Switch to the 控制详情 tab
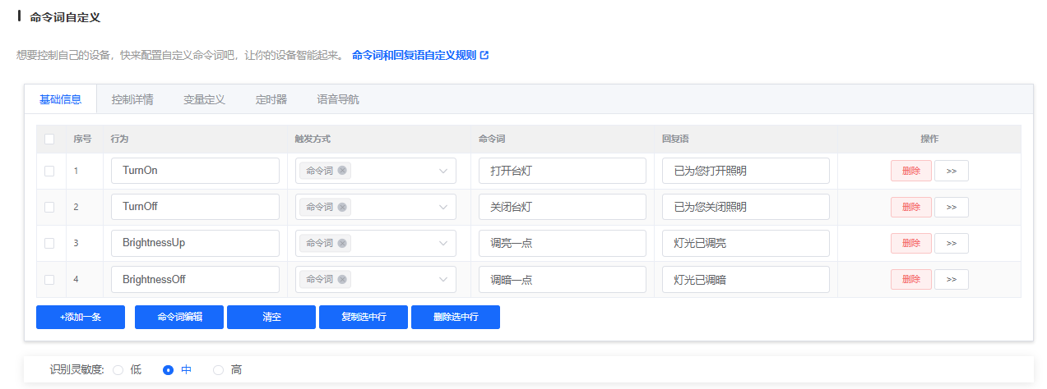1047x389 pixels. tap(132, 99)
